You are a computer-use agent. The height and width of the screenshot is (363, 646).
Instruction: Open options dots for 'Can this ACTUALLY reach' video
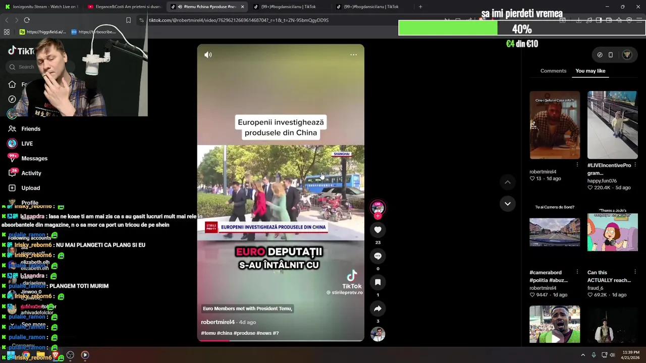(635, 272)
